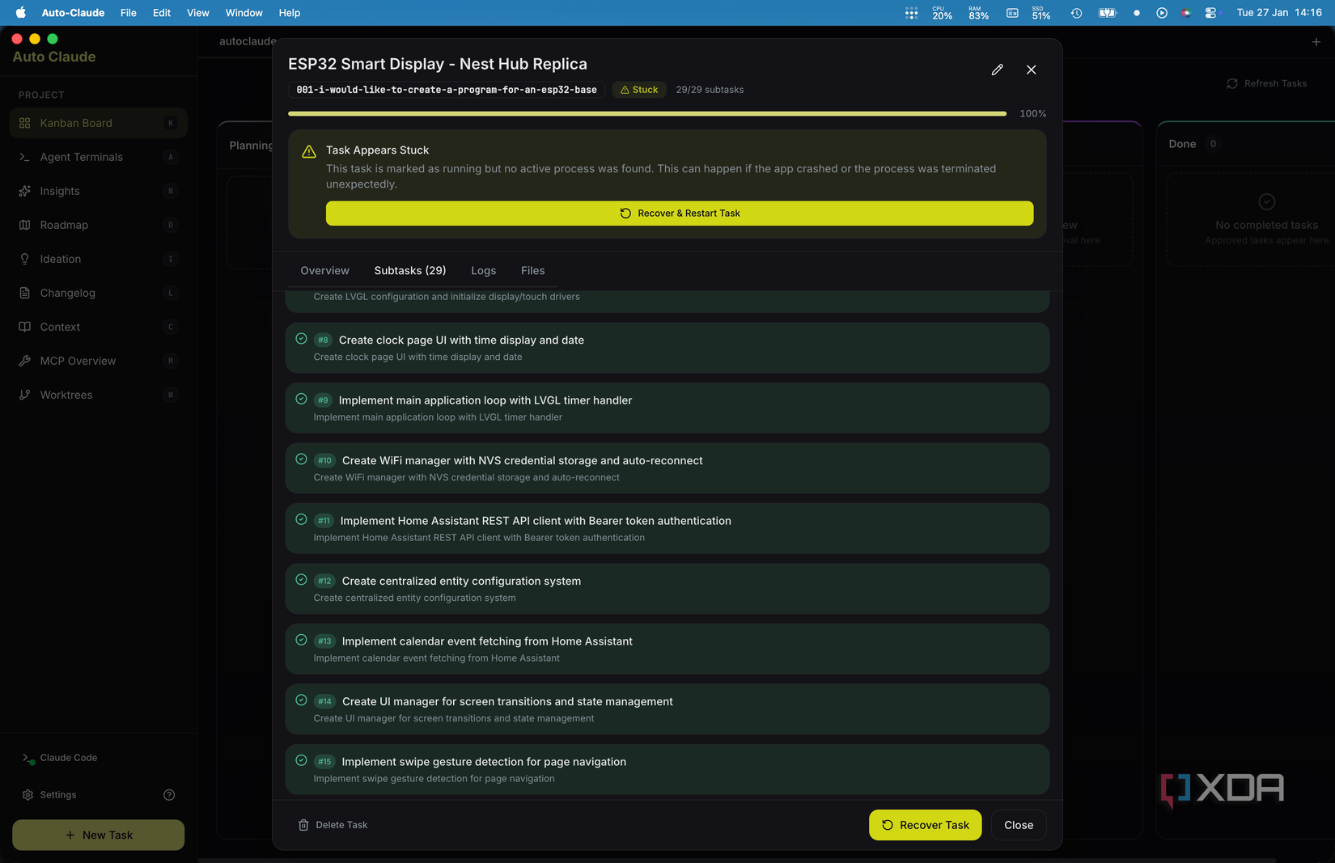Switch to the Logs tab

pos(483,271)
